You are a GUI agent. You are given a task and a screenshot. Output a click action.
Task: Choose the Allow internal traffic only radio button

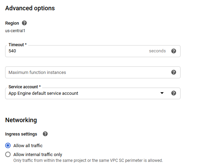coord(8,154)
